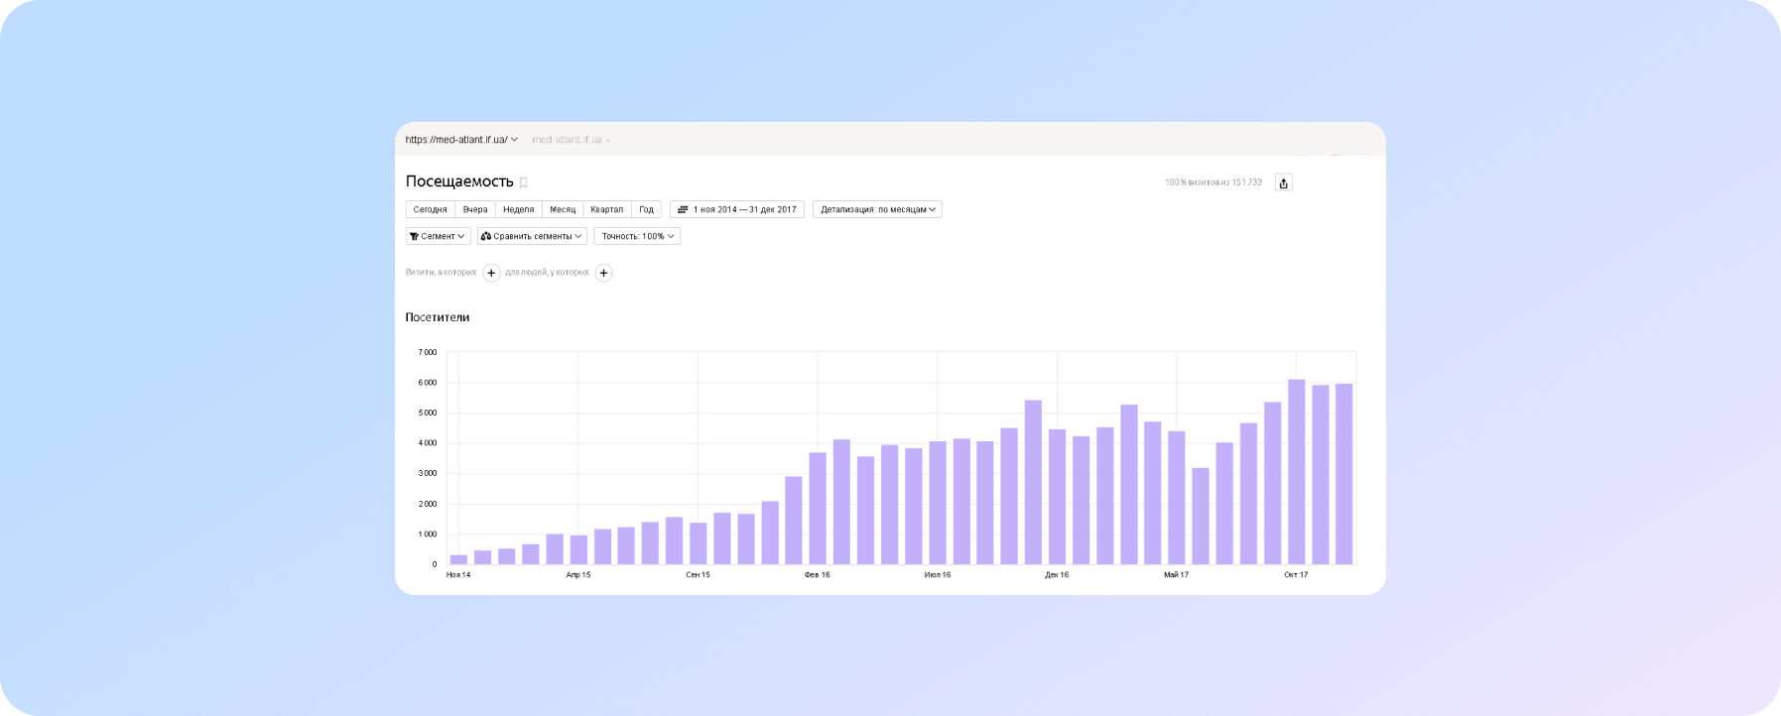Image resolution: width=1781 pixels, height=716 pixels.
Task: Click the Сен 15 axis label
Action: point(698,575)
